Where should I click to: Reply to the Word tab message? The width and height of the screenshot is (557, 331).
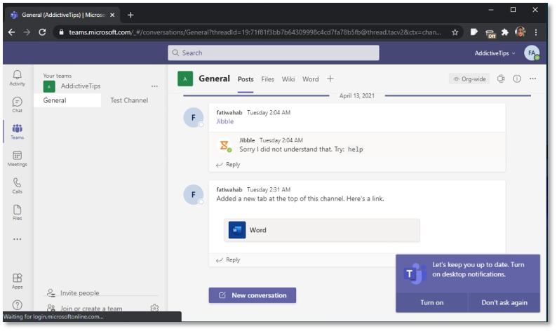pos(228,259)
